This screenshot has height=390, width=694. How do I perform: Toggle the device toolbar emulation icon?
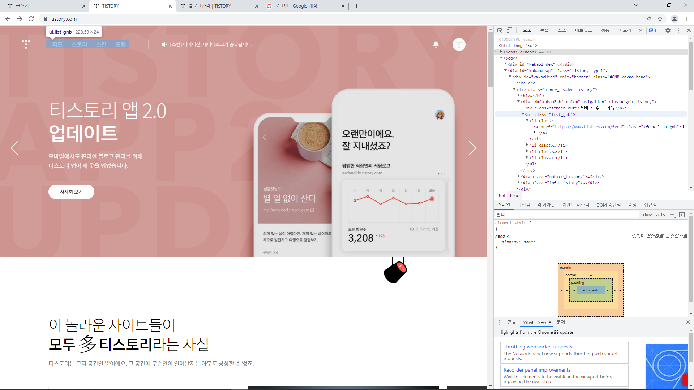509,31
